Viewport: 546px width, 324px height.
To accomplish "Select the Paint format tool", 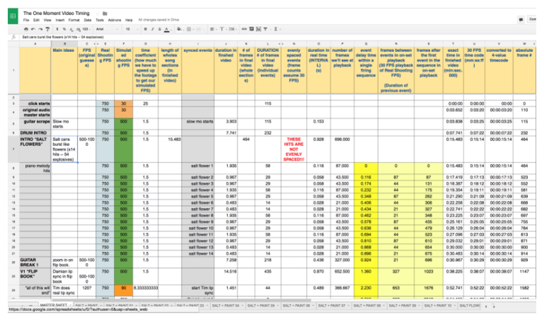I will point(48,29).
